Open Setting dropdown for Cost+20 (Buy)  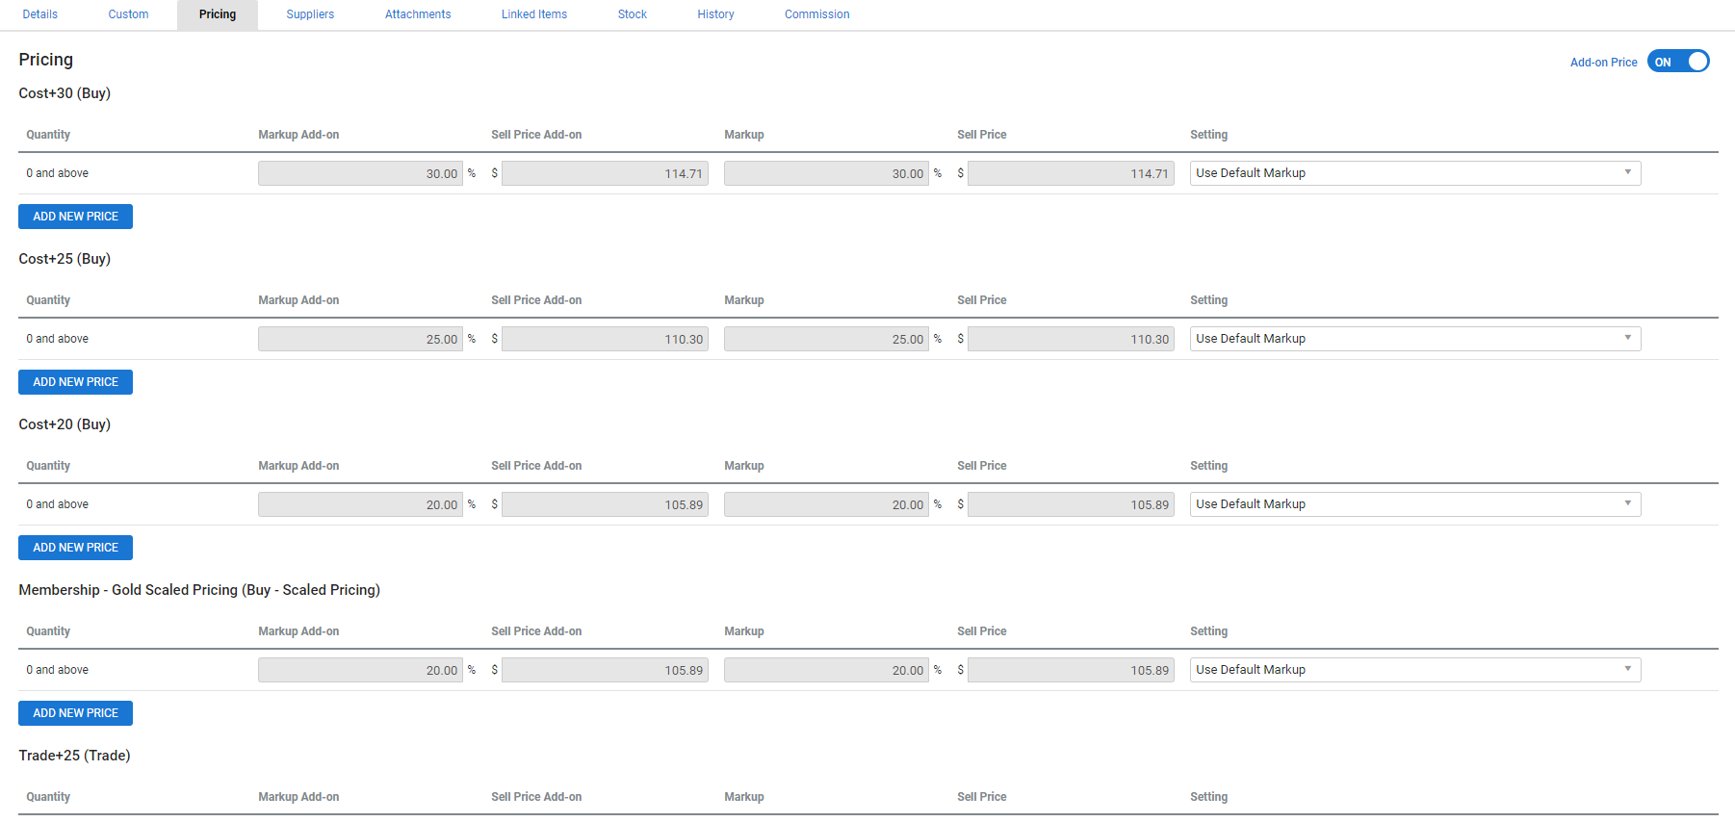1414,504
